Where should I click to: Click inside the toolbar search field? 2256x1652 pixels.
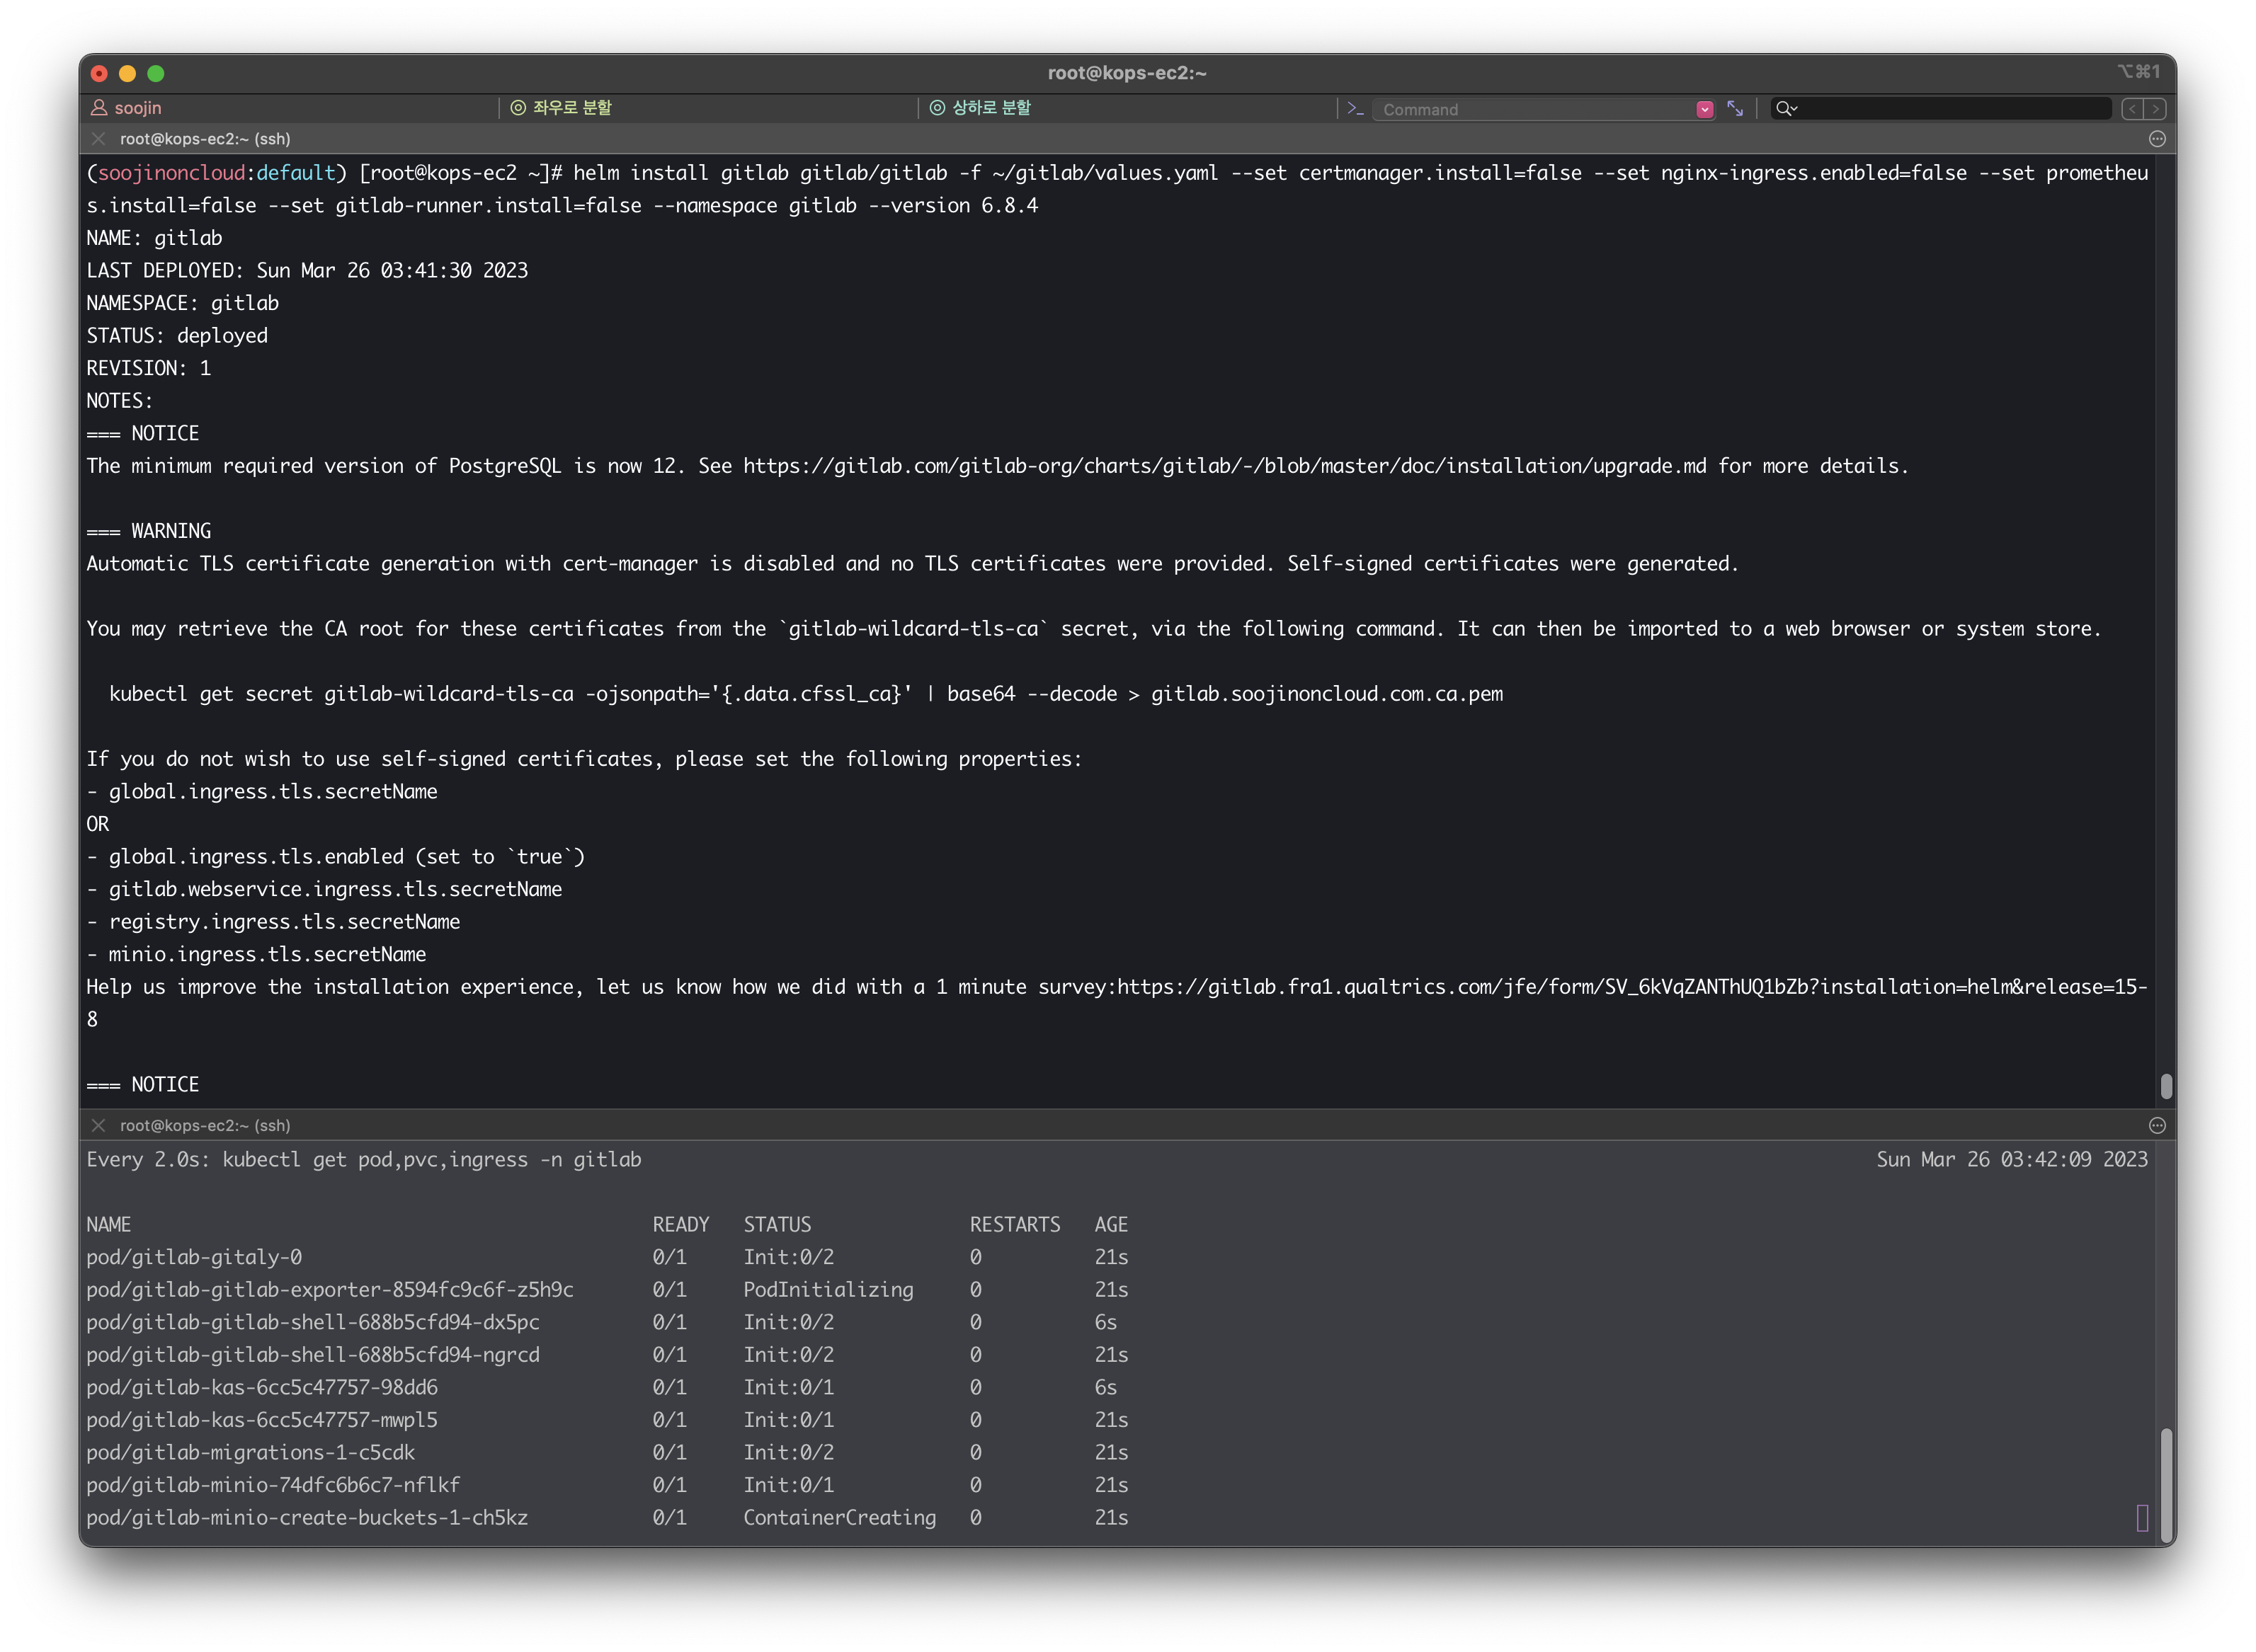pos(1951,108)
